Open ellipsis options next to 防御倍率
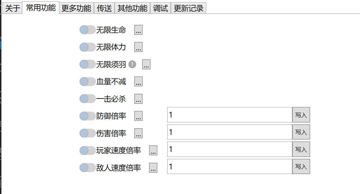Viewport: 360px width, 194px height. 138,116
